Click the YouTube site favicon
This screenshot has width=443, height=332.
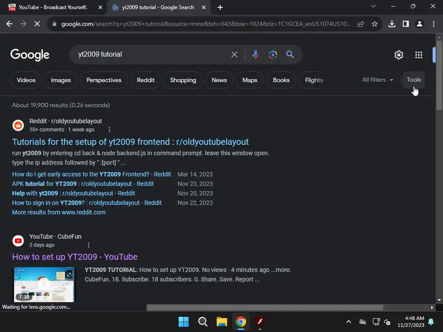[18, 241]
